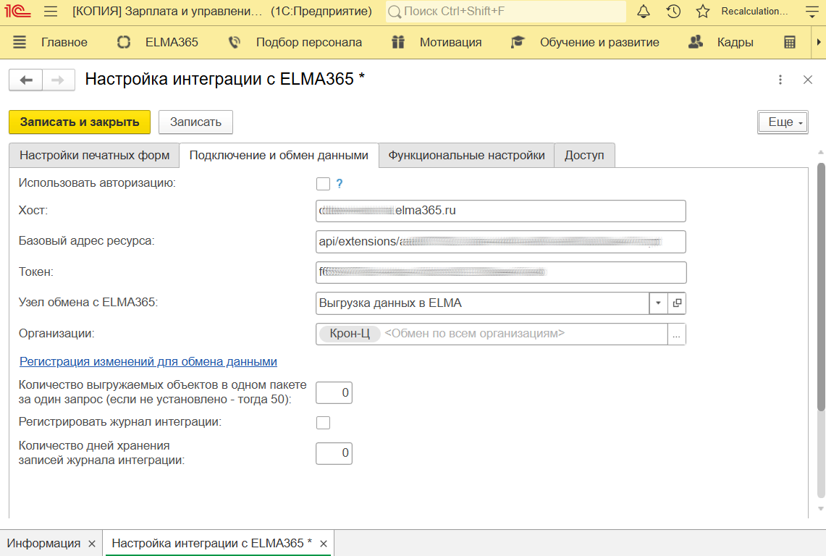This screenshot has height=556, width=826.
Task: Navigate back with the left arrow
Action: pos(26,80)
